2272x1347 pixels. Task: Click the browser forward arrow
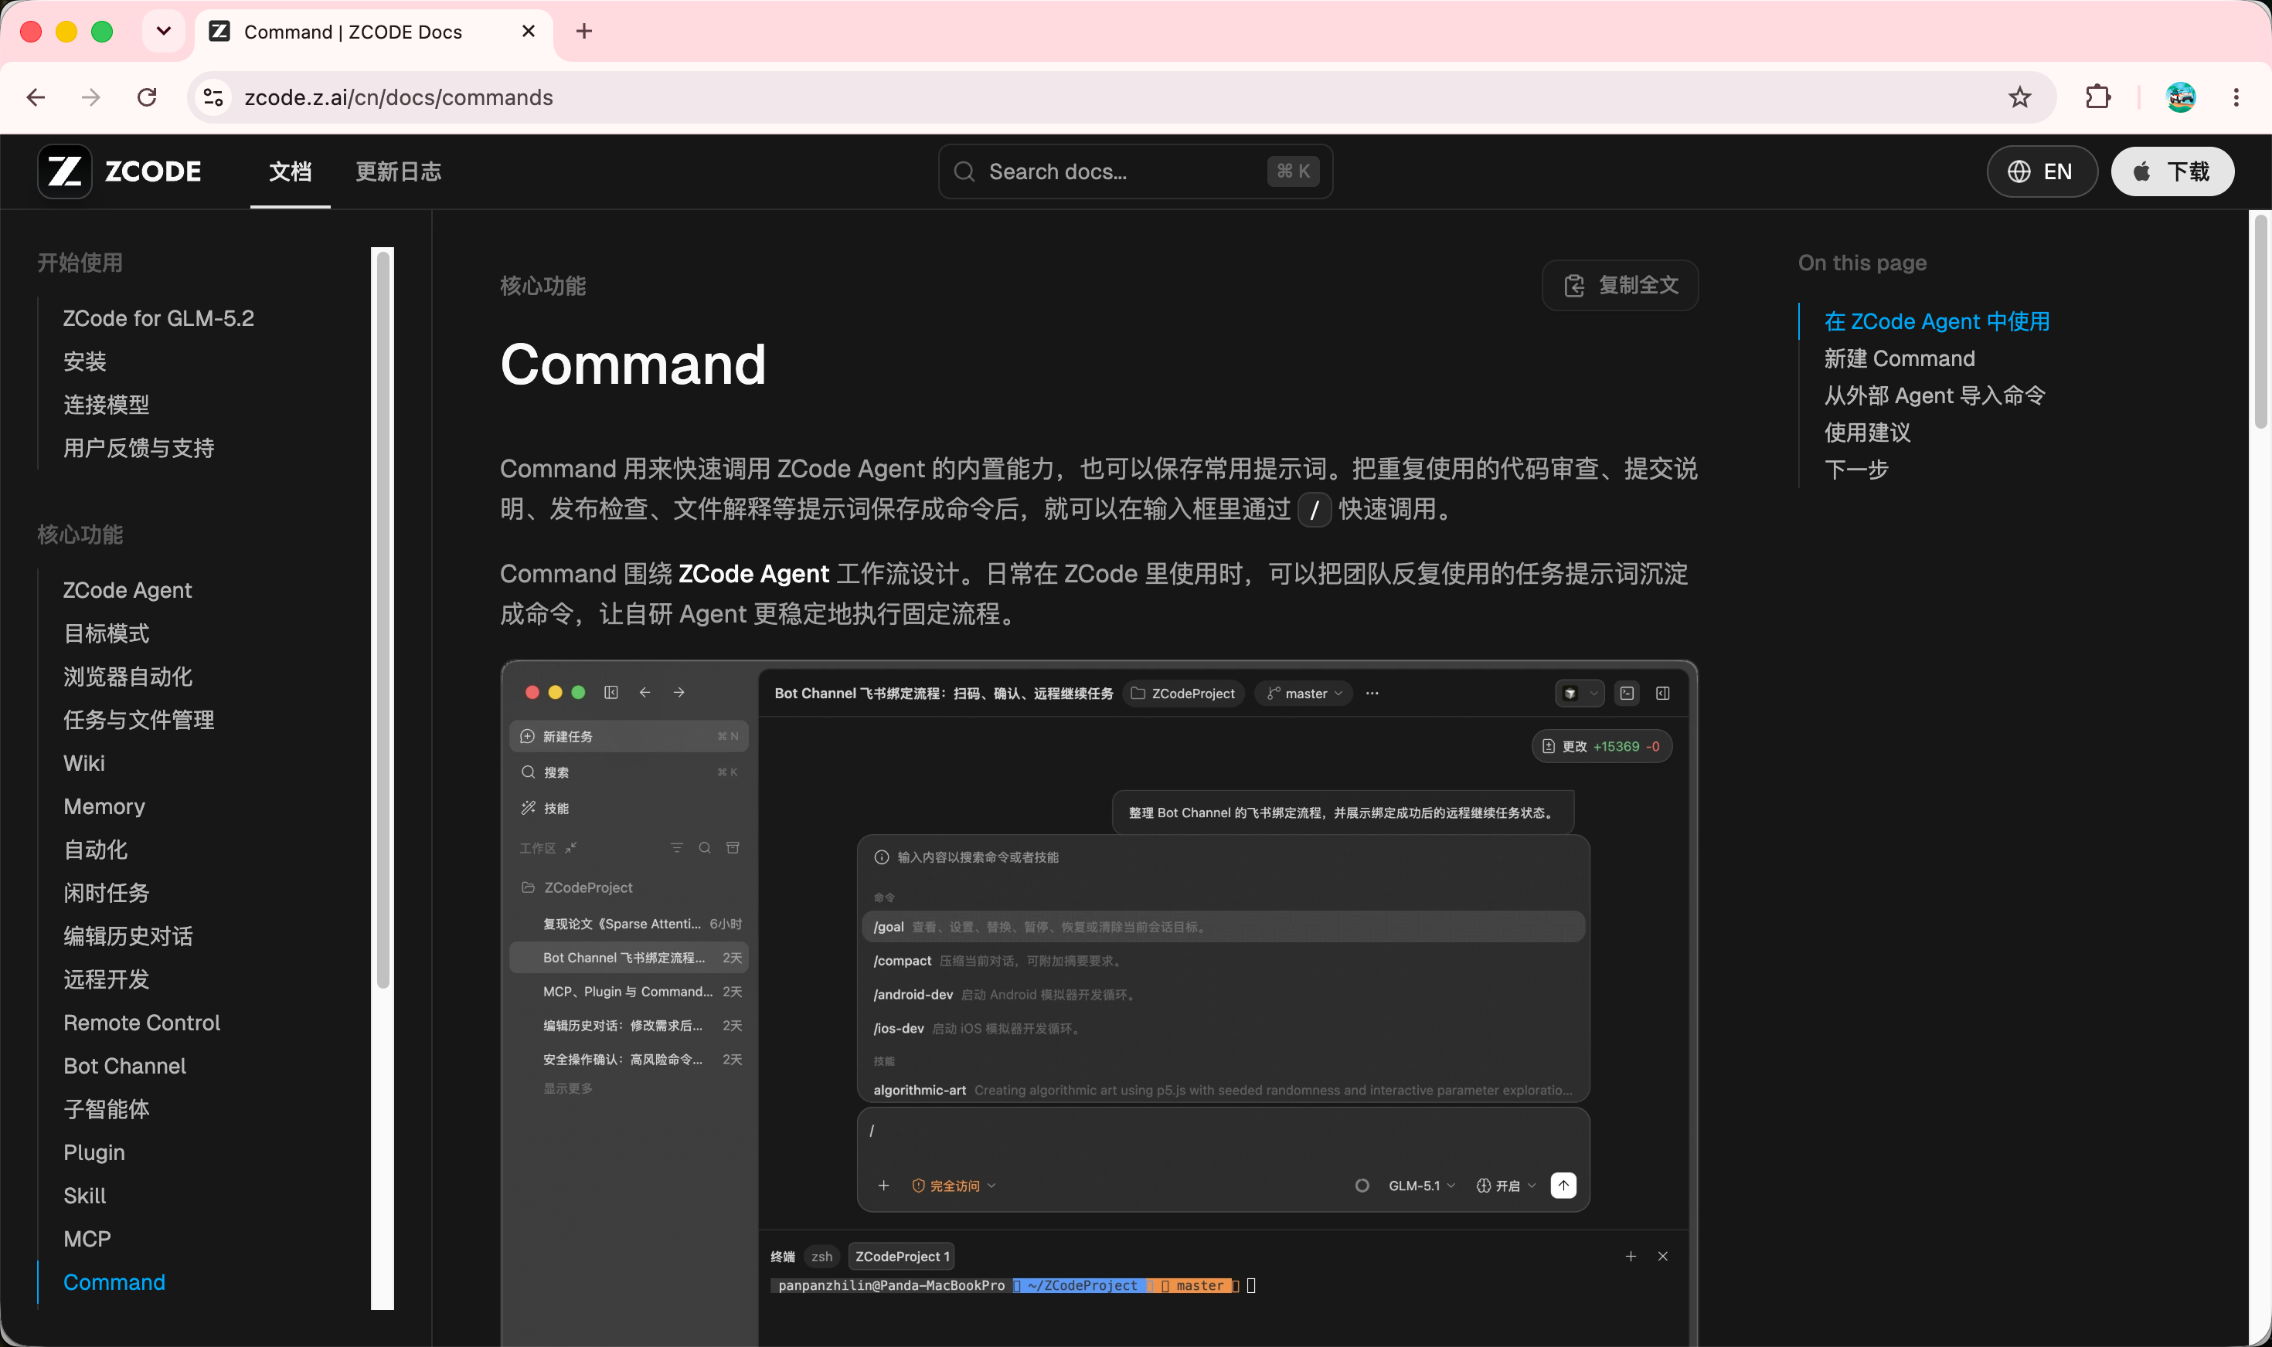coord(91,97)
